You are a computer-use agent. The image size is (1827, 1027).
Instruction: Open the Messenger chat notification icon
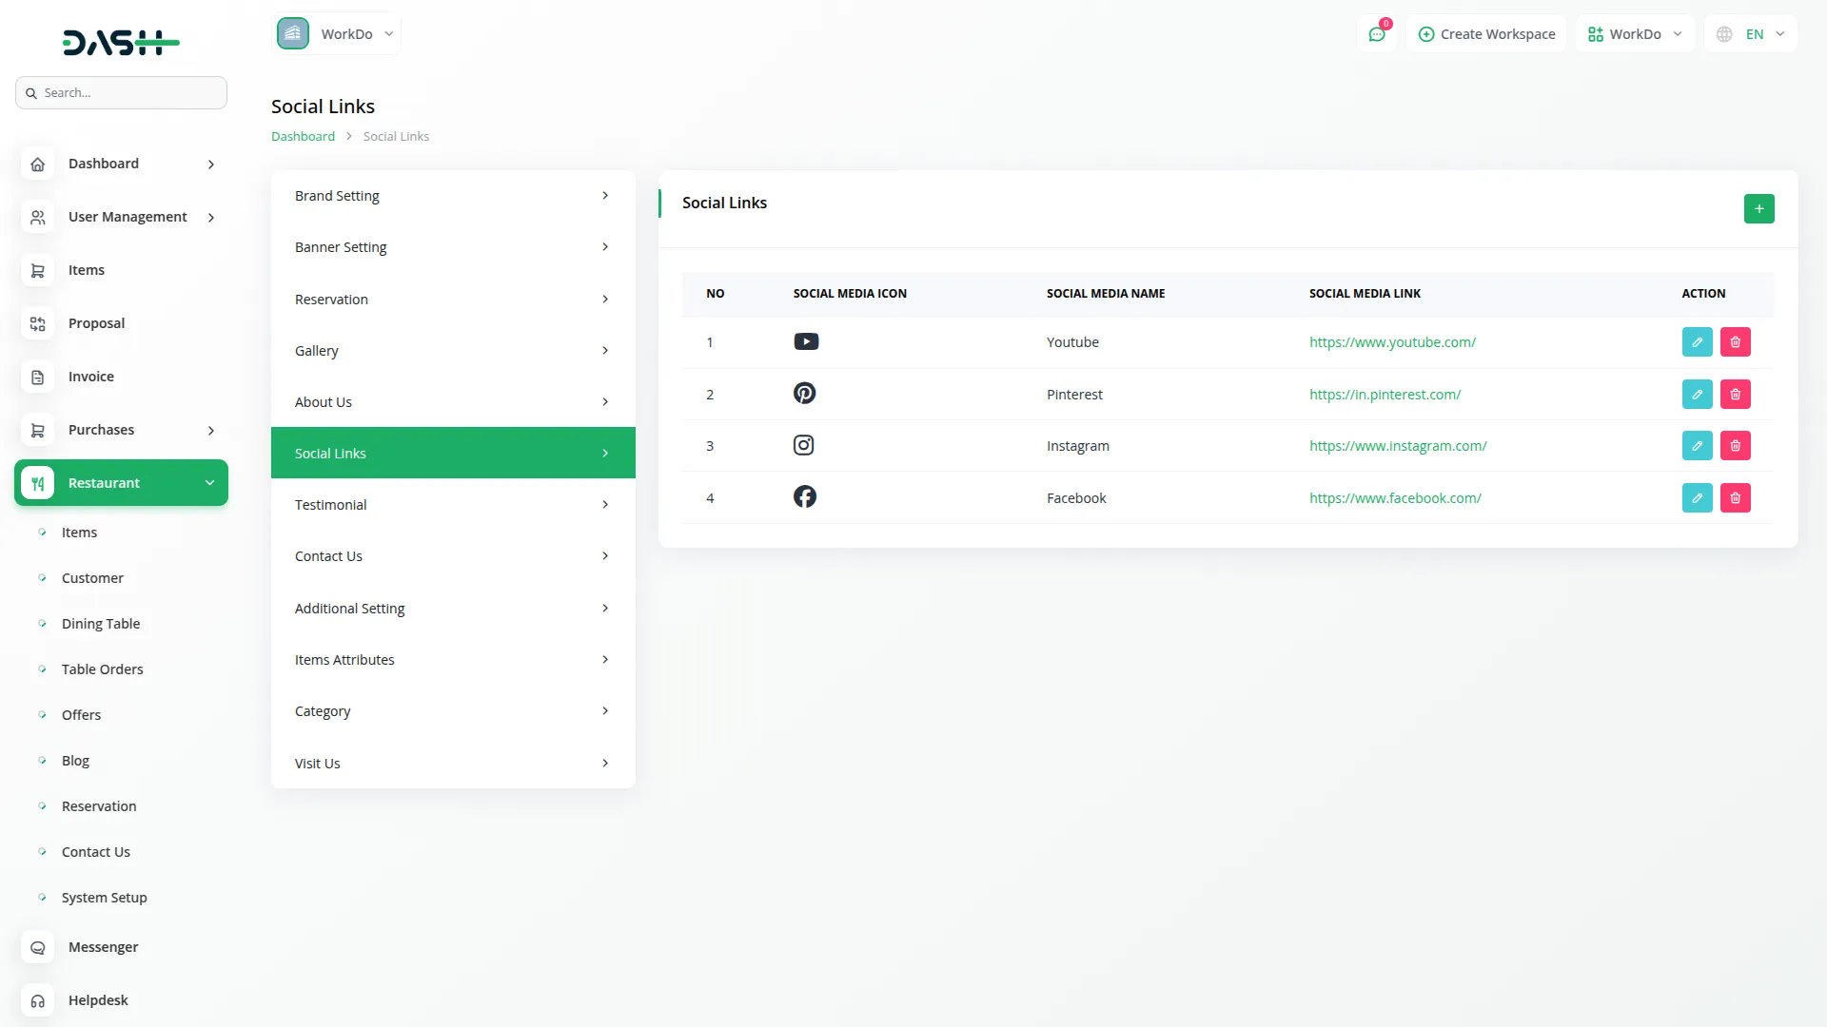[x=1377, y=33]
